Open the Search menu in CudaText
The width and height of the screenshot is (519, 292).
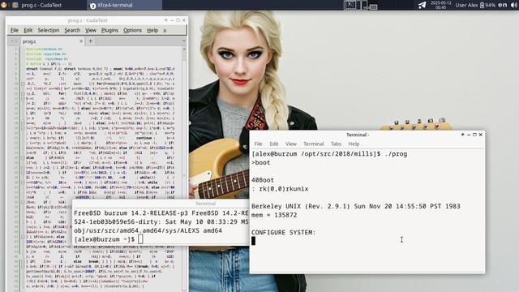tap(72, 30)
